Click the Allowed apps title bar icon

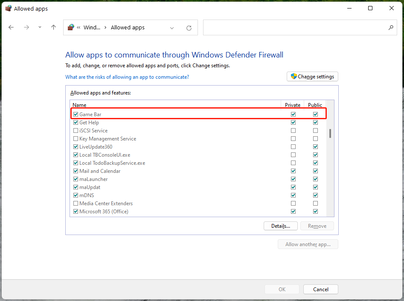click(8, 8)
